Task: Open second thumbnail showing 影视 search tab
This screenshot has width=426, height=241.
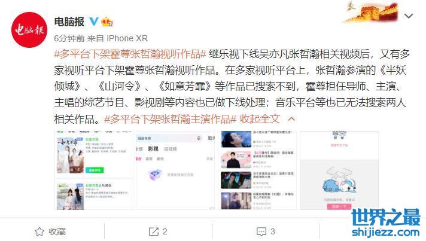Action: click(x=175, y=170)
